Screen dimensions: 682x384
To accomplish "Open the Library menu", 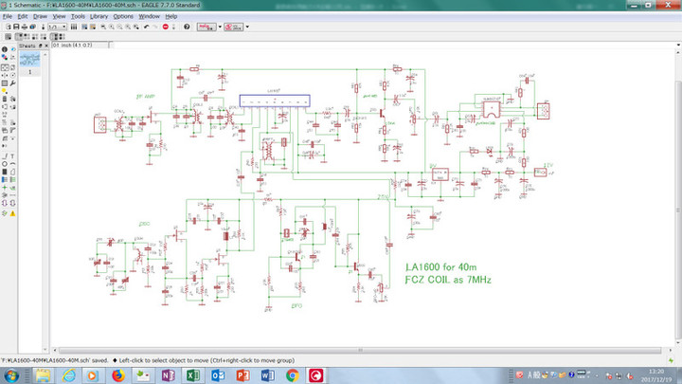I will pyautogui.click(x=99, y=16).
